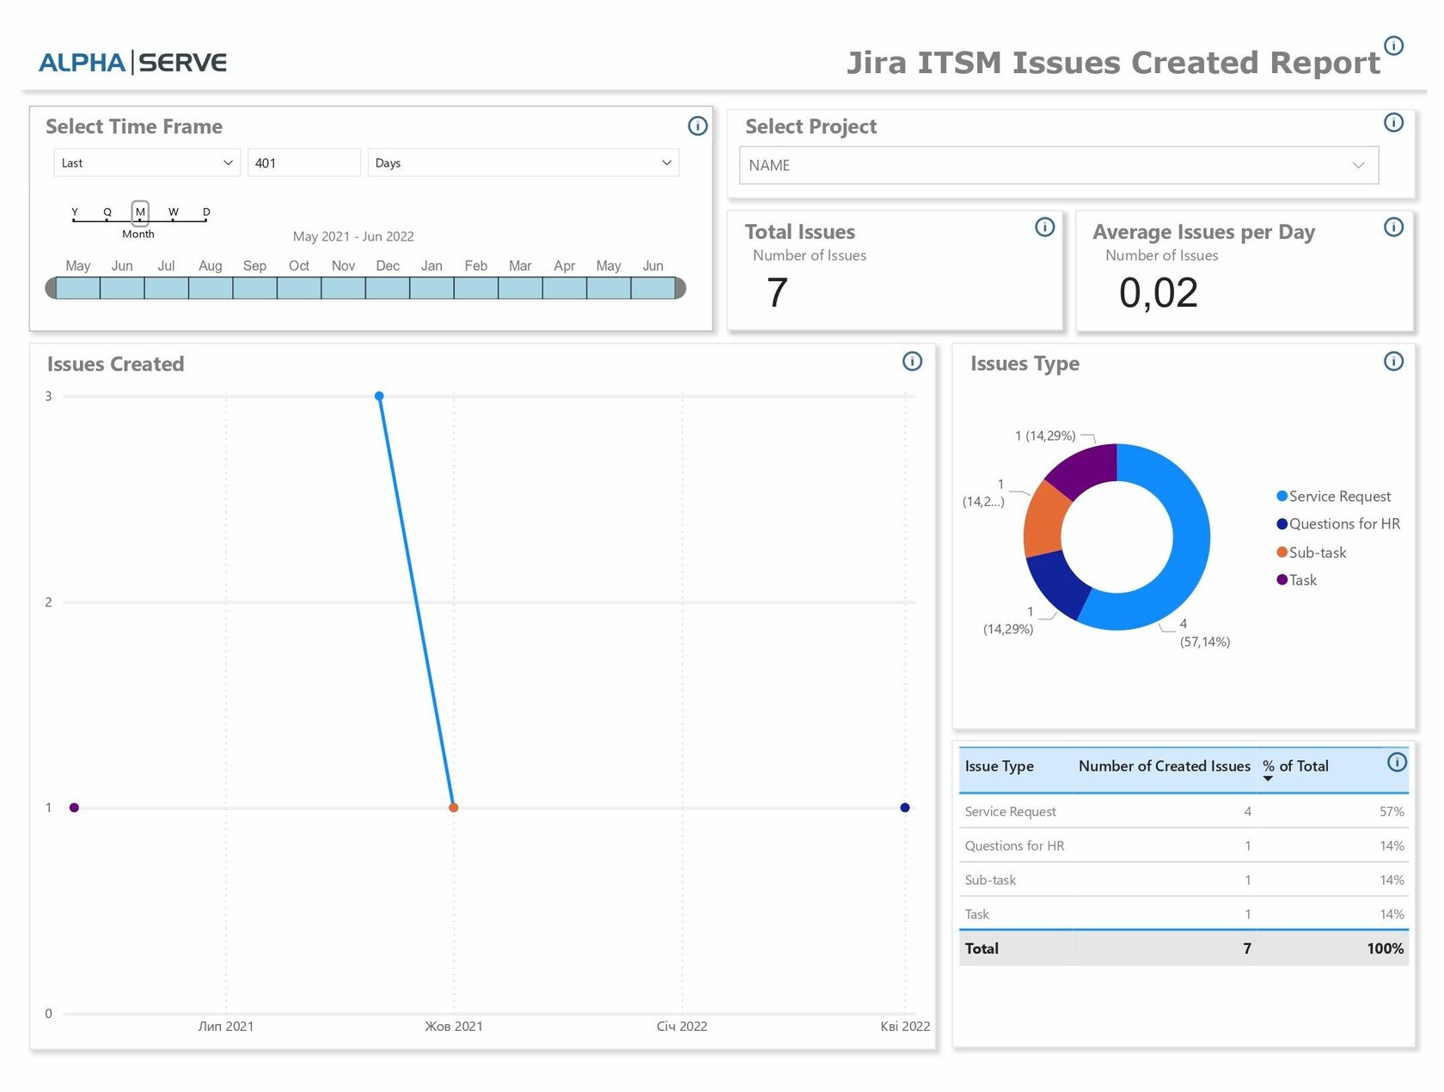This screenshot has width=1444, height=1092.
Task: Select yearly granularity with the Y marker
Action: coord(74,211)
